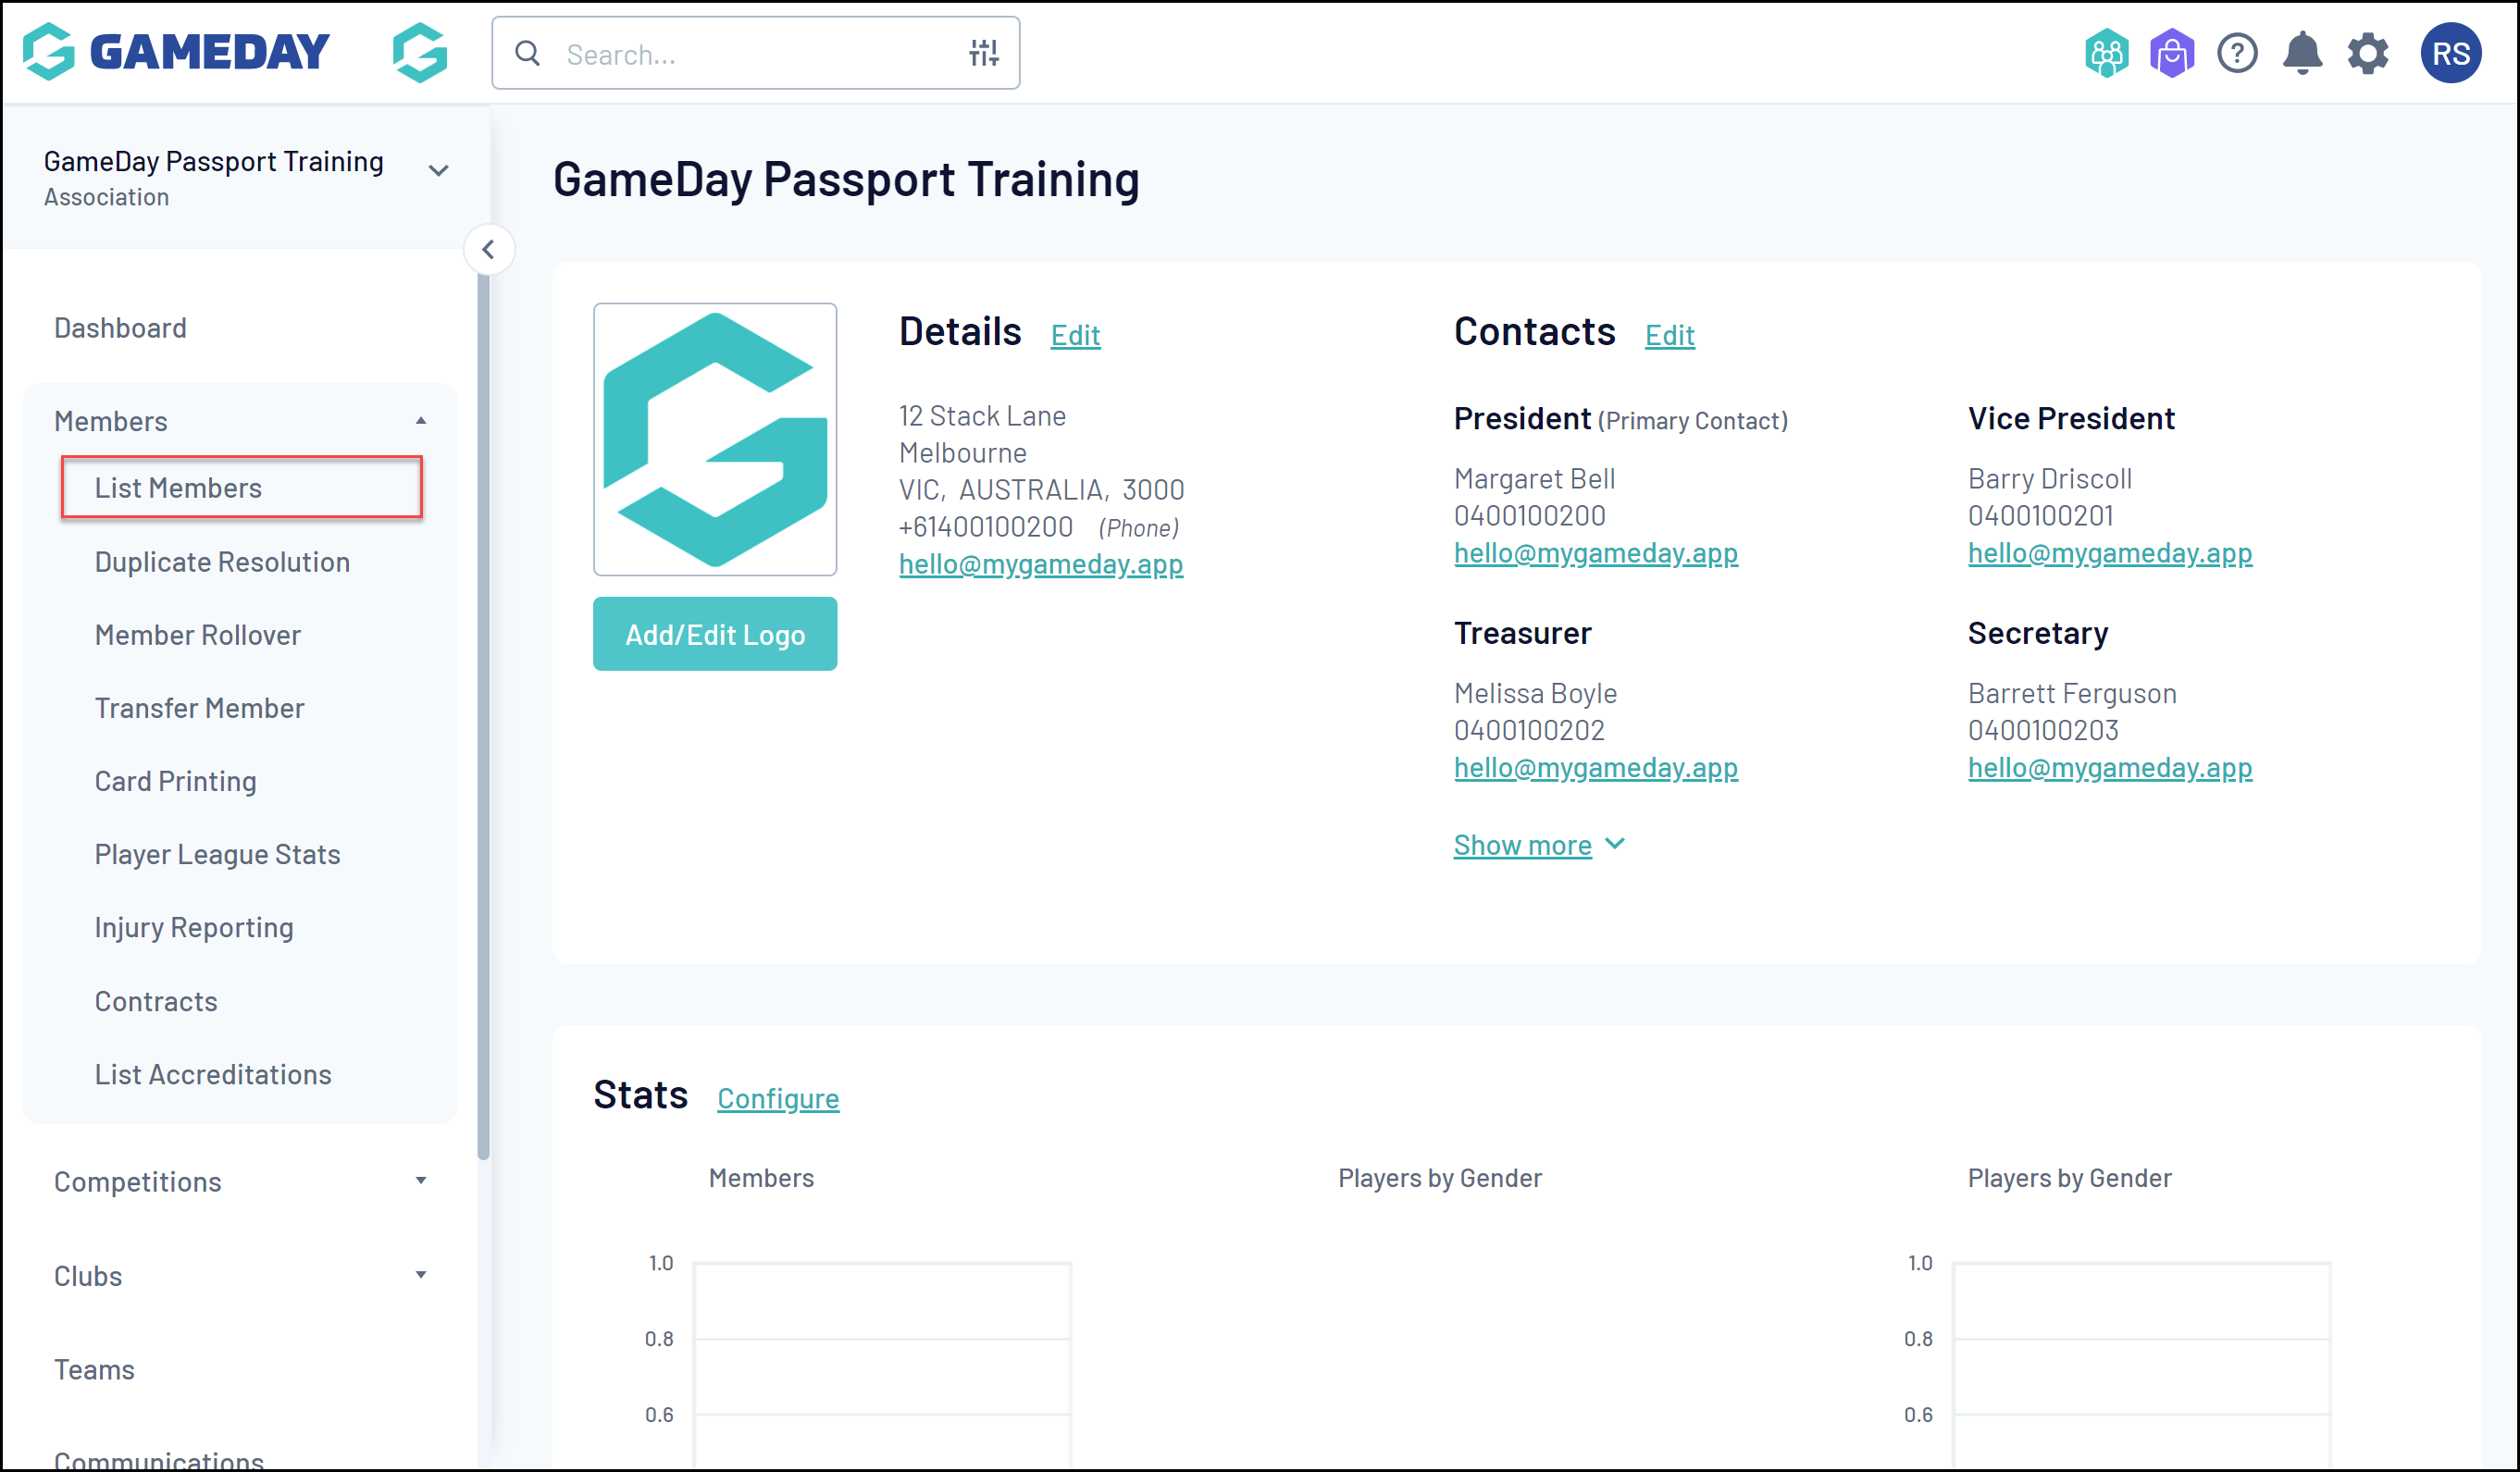This screenshot has height=1472, width=2520.
Task: Click the Add/Edit Logo button
Action: [714, 634]
